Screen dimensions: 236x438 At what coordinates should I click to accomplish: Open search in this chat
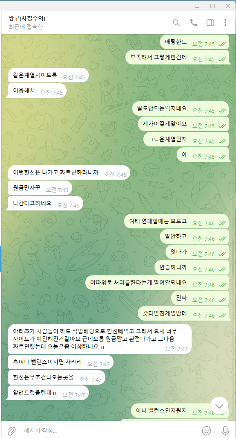pyautogui.click(x=176, y=23)
